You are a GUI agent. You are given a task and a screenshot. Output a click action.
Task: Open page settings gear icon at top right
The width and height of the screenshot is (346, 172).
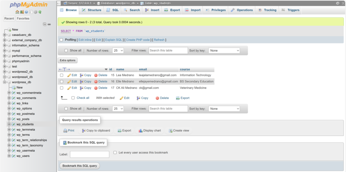[338, 3]
